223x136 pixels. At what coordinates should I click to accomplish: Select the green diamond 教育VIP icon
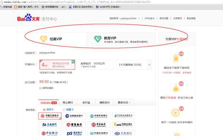tap(98, 39)
